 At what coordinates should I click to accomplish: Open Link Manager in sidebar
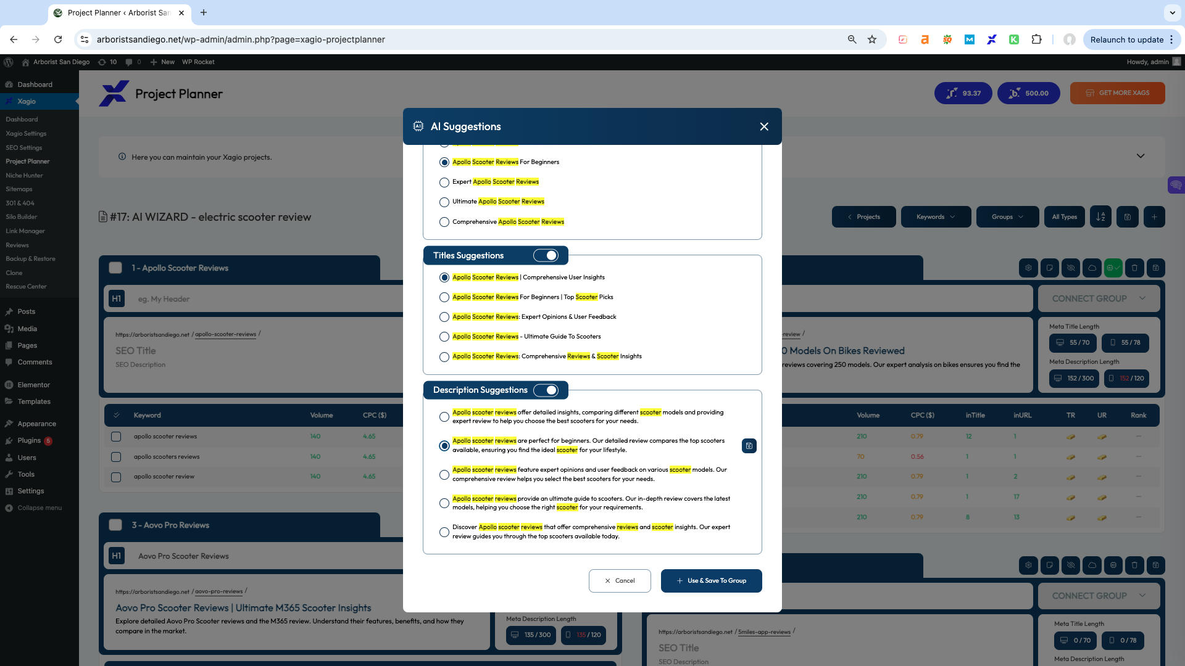[25, 231]
